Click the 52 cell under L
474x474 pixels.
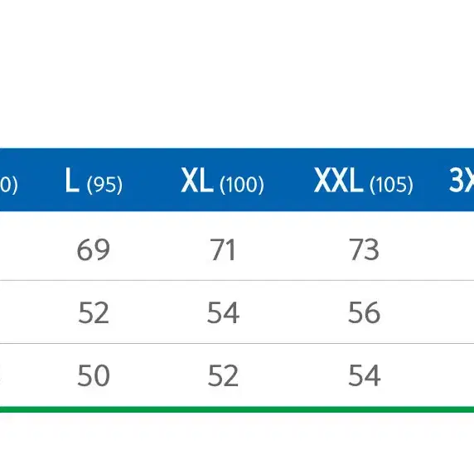(x=94, y=312)
